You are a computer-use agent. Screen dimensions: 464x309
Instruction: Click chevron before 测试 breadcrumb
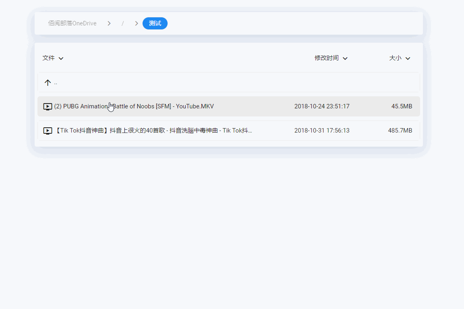137,23
